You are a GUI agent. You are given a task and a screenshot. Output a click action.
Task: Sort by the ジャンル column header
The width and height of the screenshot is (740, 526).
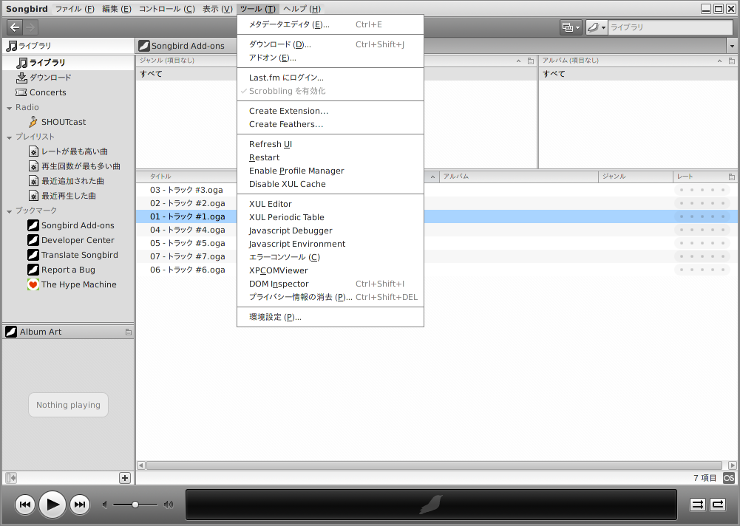(636, 177)
